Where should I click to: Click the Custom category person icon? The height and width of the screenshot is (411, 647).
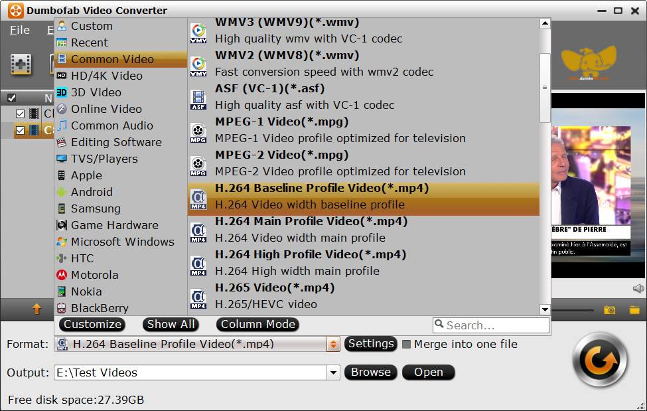click(x=62, y=26)
